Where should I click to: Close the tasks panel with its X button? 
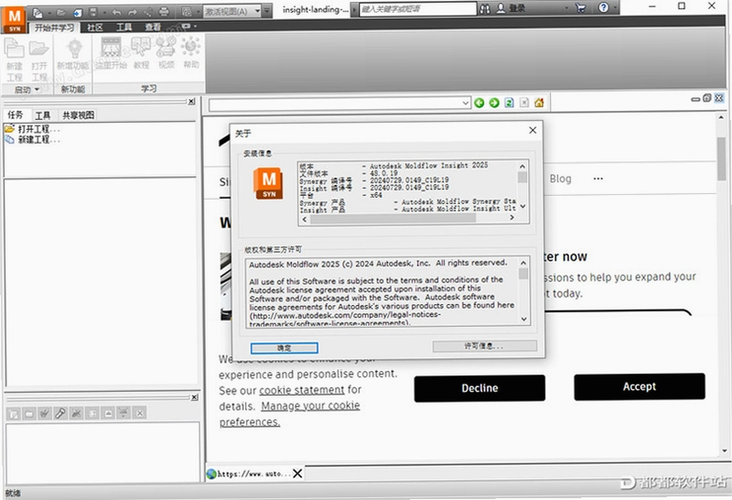coord(191,102)
